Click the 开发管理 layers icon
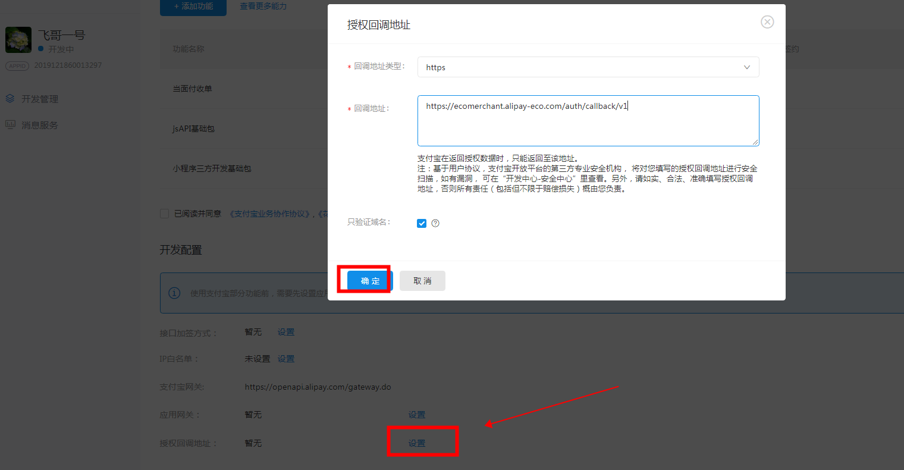 click(x=10, y=98)
